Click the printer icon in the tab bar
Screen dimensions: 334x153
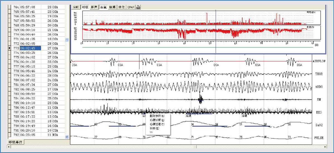[138, 7]
